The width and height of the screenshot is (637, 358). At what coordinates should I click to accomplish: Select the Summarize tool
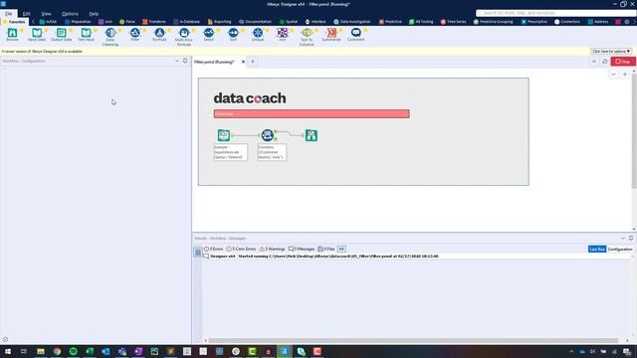tap(331, 35)
